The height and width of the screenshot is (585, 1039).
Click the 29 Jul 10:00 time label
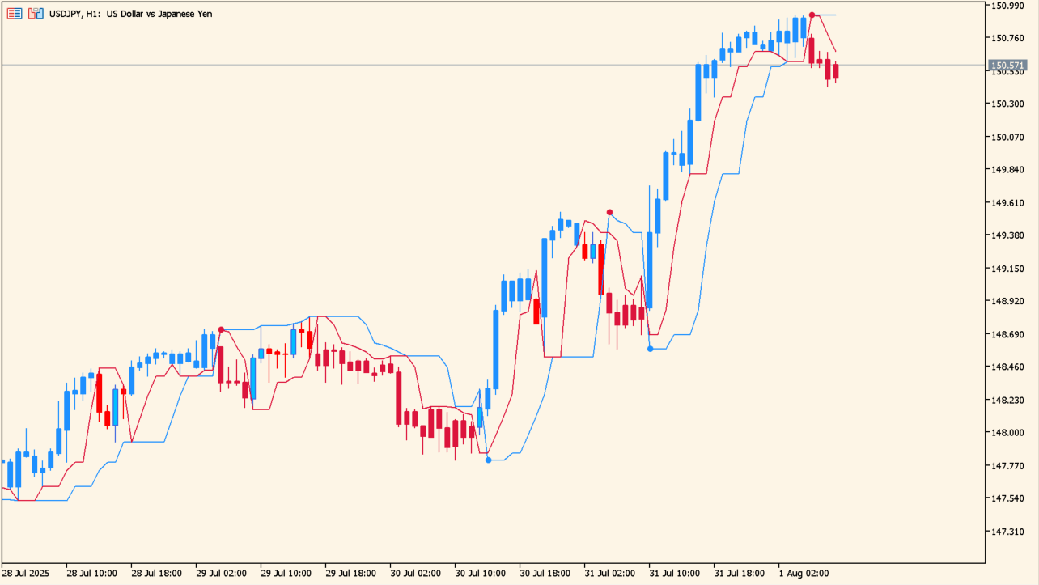coord(286,573)
